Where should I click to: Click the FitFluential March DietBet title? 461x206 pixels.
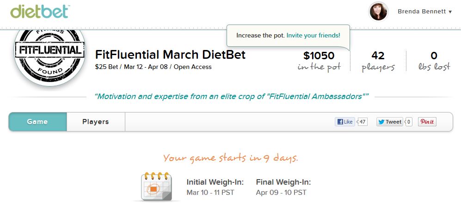170,55
